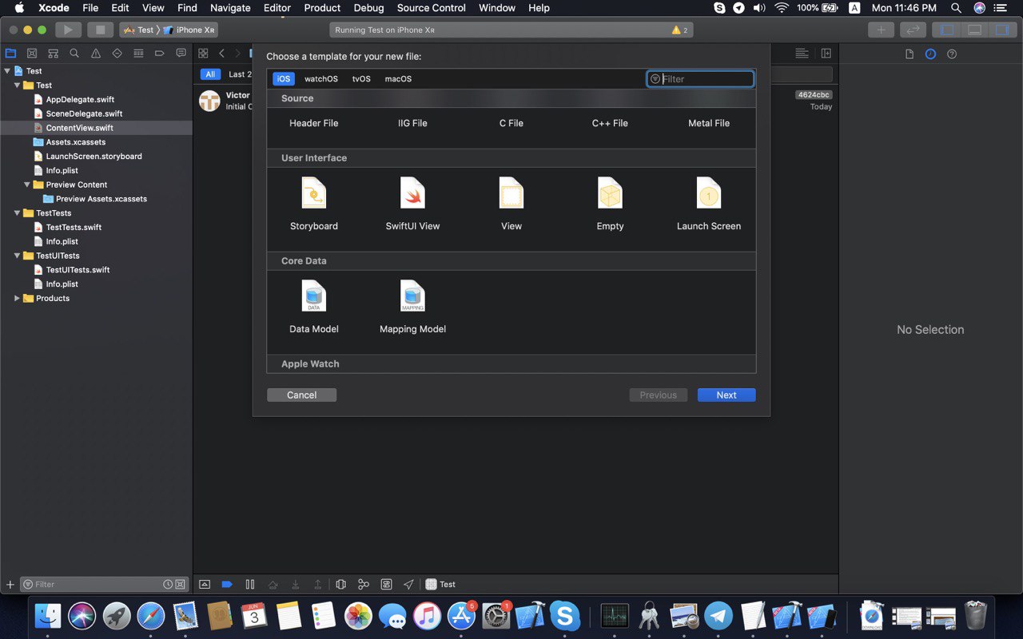Select Header File template
Viewport: 1023px width, 639px height.
click(x=314, y=123)
